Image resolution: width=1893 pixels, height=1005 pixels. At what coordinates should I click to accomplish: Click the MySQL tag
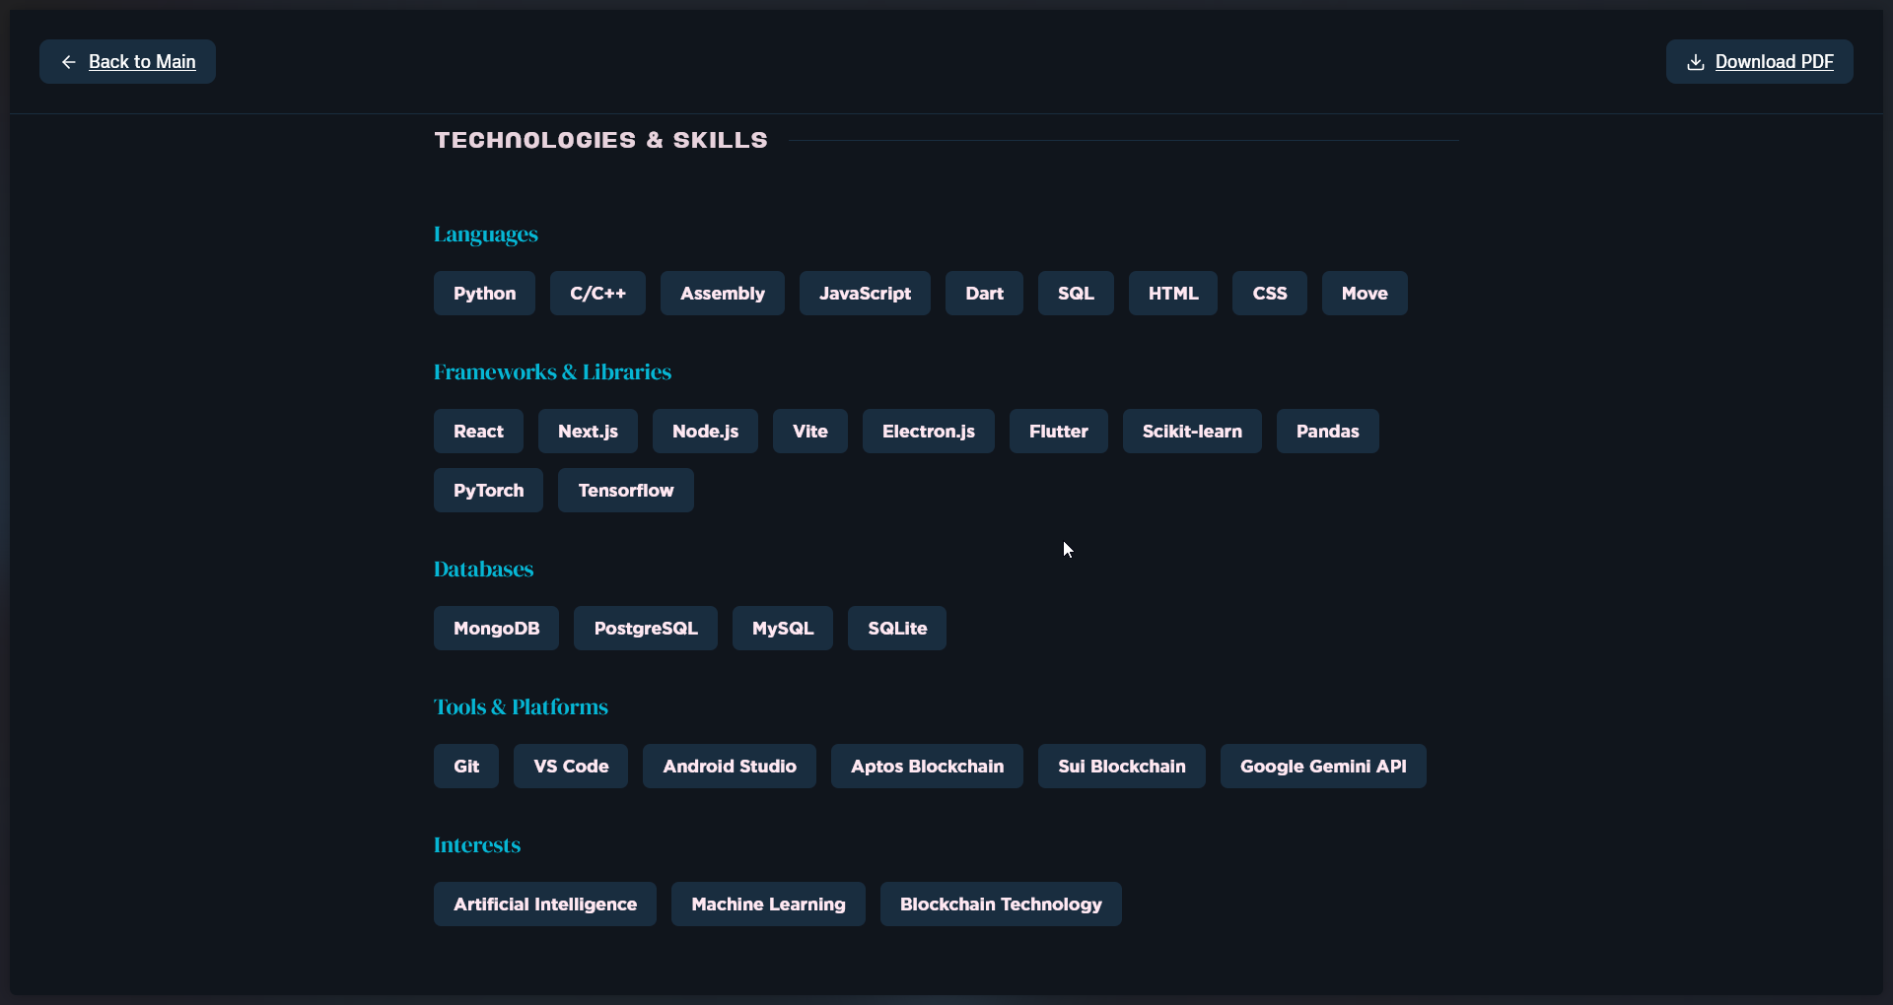[783, 629]
